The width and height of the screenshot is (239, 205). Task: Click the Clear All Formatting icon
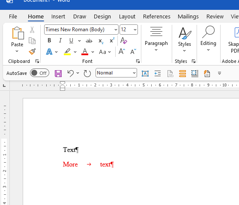[x=124, y=41]
